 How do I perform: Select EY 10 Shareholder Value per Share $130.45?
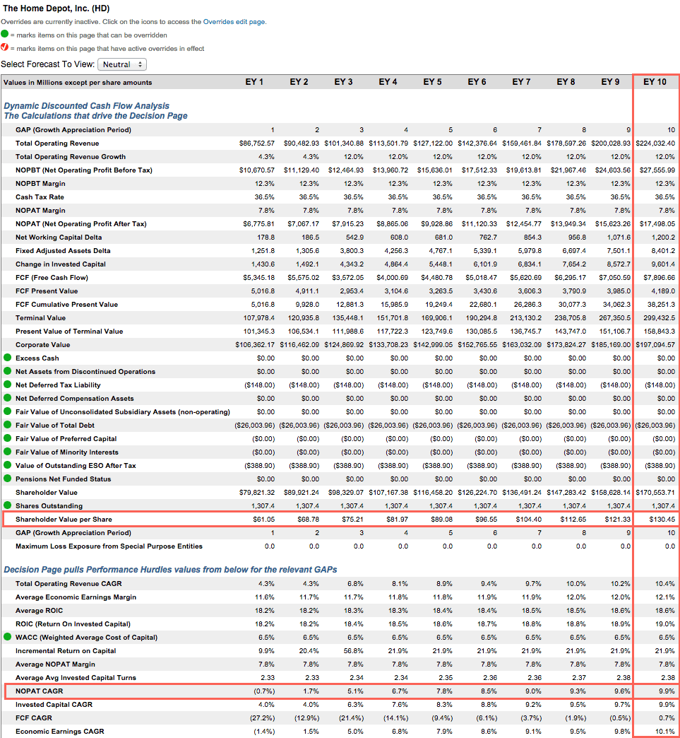[662, 519]
